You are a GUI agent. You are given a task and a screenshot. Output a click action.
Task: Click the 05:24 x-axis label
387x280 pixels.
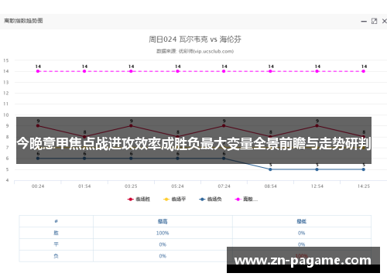coord(177,186)
